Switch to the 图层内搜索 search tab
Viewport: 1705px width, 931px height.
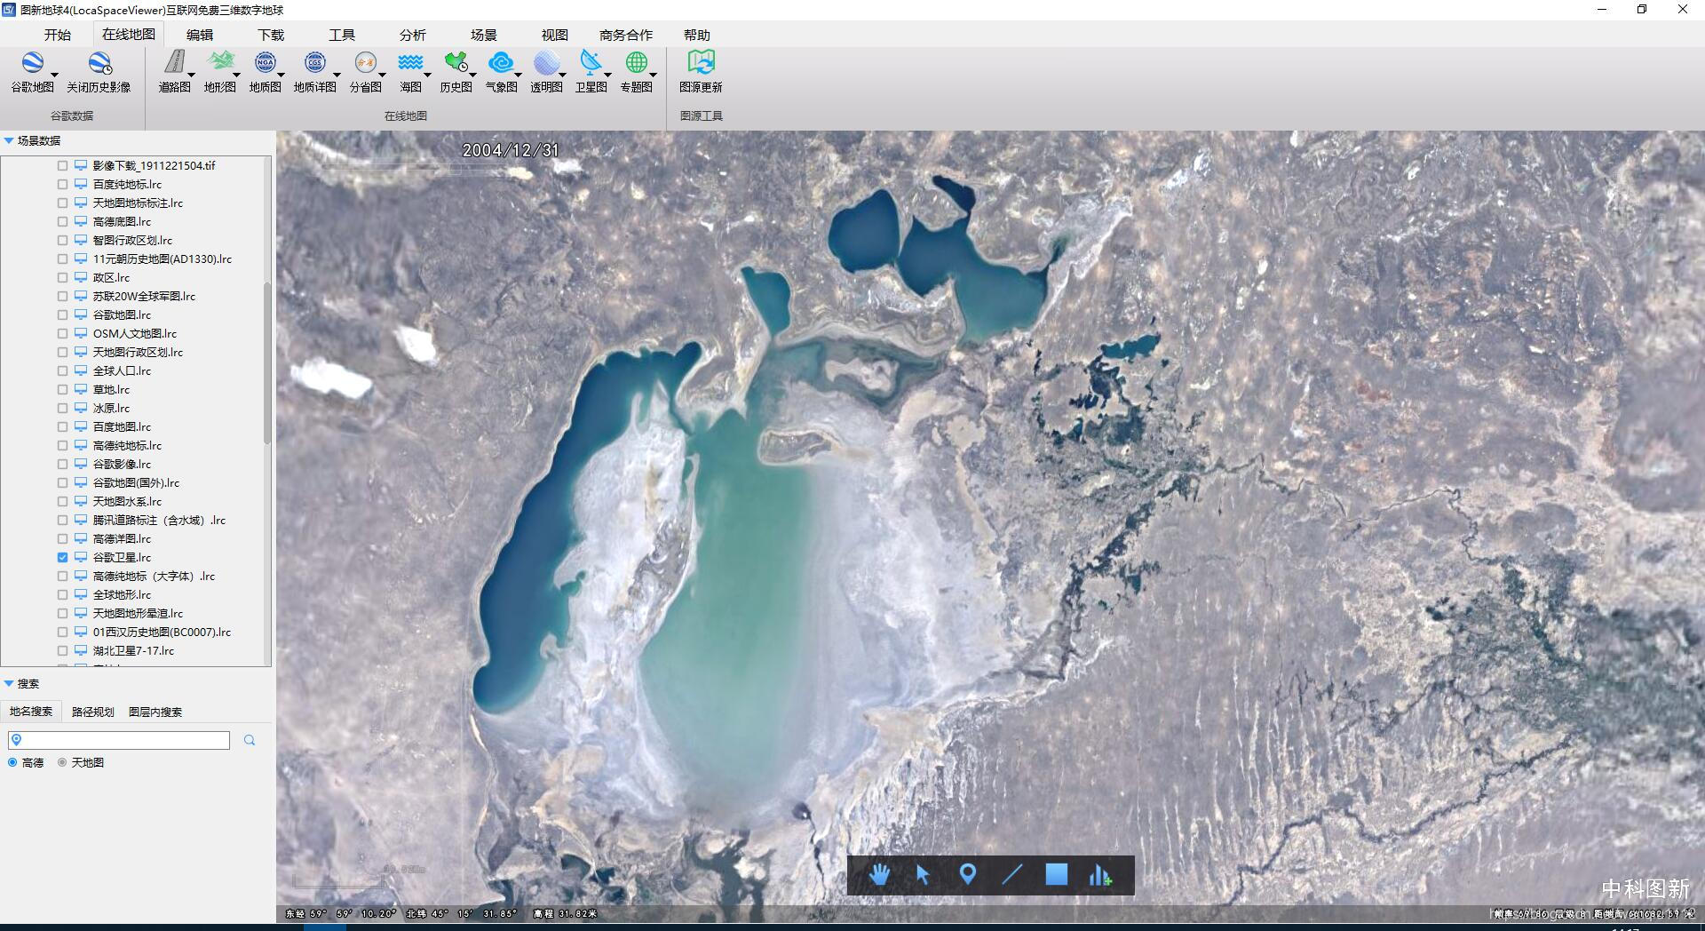pos(155,712)
